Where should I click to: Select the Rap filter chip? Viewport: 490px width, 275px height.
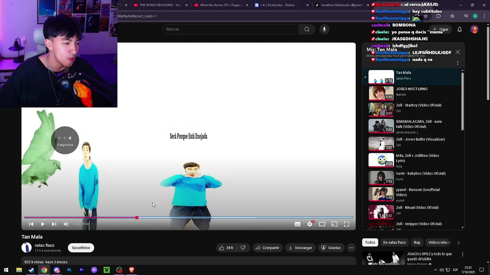pyautogui.click(x=417, y=243)
